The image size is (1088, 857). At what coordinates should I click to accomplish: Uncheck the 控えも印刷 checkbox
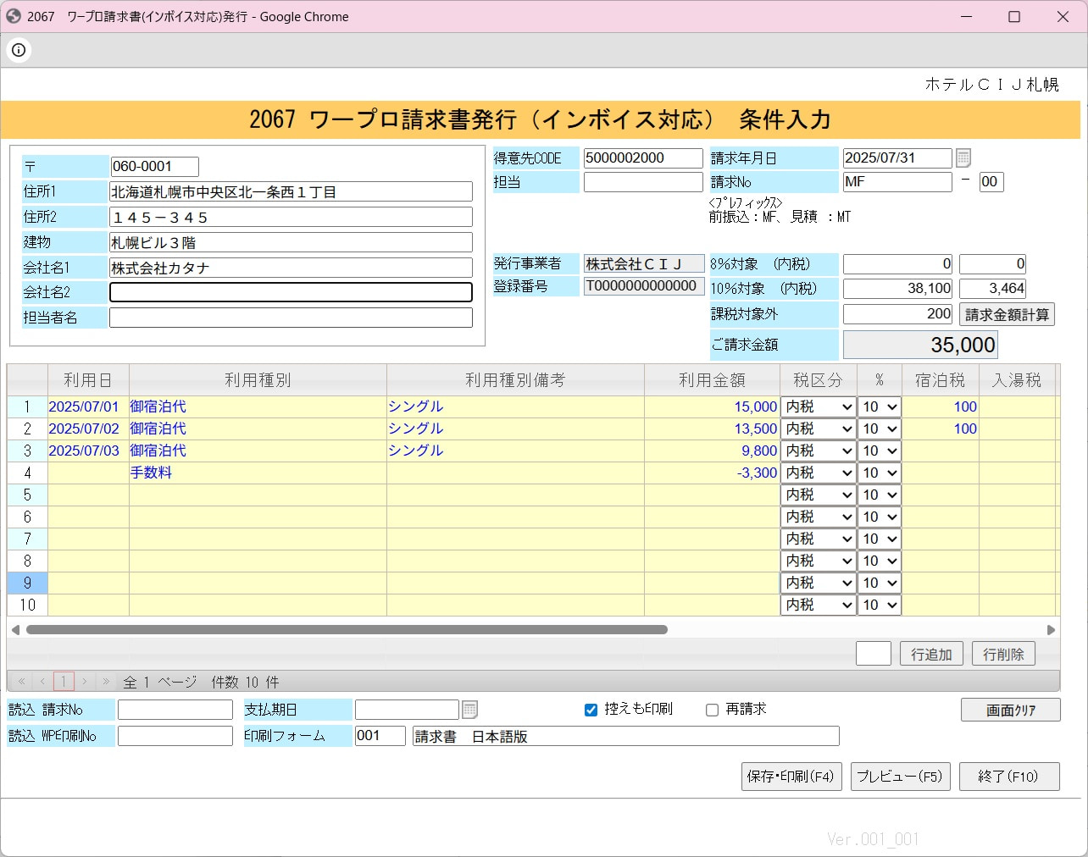[x=591, y=710]
